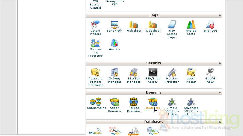Open the Error Log icon
This screenshot has width=243, height=136.
pos(210,25)
